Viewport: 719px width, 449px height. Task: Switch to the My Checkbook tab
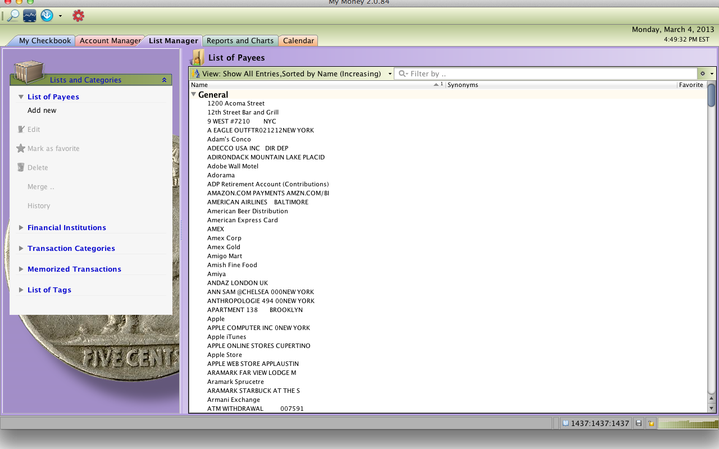(45, 40)
